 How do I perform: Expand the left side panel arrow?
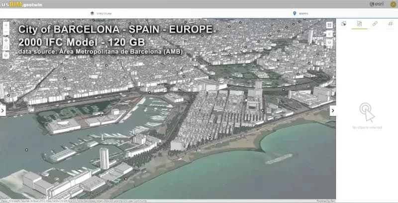click(3, 110)
